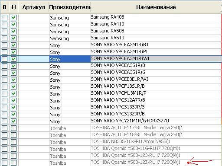
Task: Select SONY VAIO VPCY21M1R/G+DRX577U name cell
Action: tap(156, 121)
